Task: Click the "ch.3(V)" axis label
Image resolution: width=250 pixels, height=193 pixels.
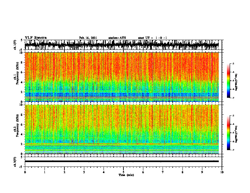Action: click(x=15, y=162)
